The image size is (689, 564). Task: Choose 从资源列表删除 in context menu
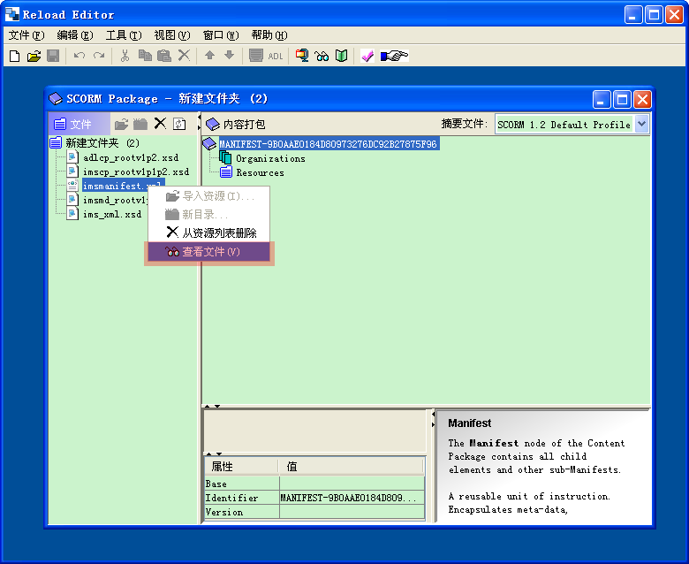point(208,233)
